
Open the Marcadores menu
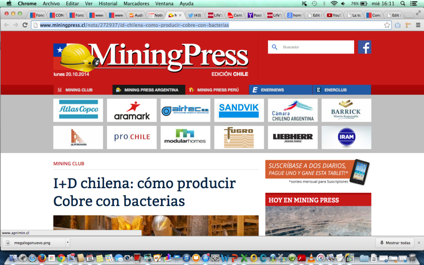pyautogui.click(x=136, y=3)
